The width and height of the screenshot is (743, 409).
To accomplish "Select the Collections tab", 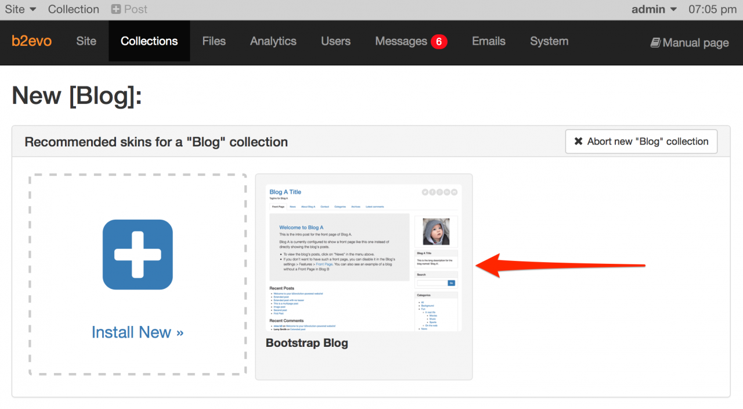I will pyautogui.click(x=149, y=41).
